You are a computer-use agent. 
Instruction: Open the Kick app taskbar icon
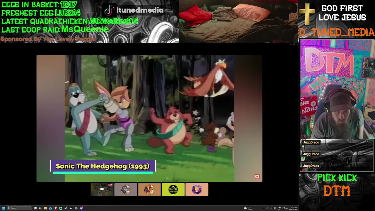coord(61,208)
